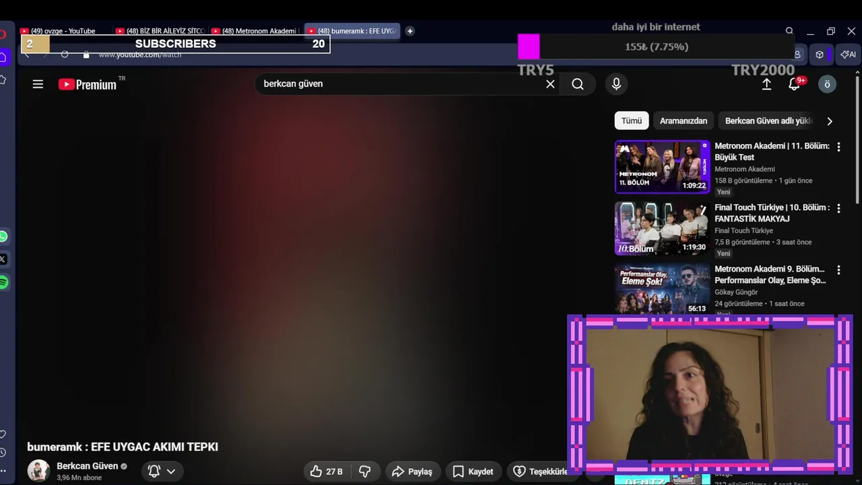Open a new browser tab with plus
This screenshot has width=862, height=485.
410,31
